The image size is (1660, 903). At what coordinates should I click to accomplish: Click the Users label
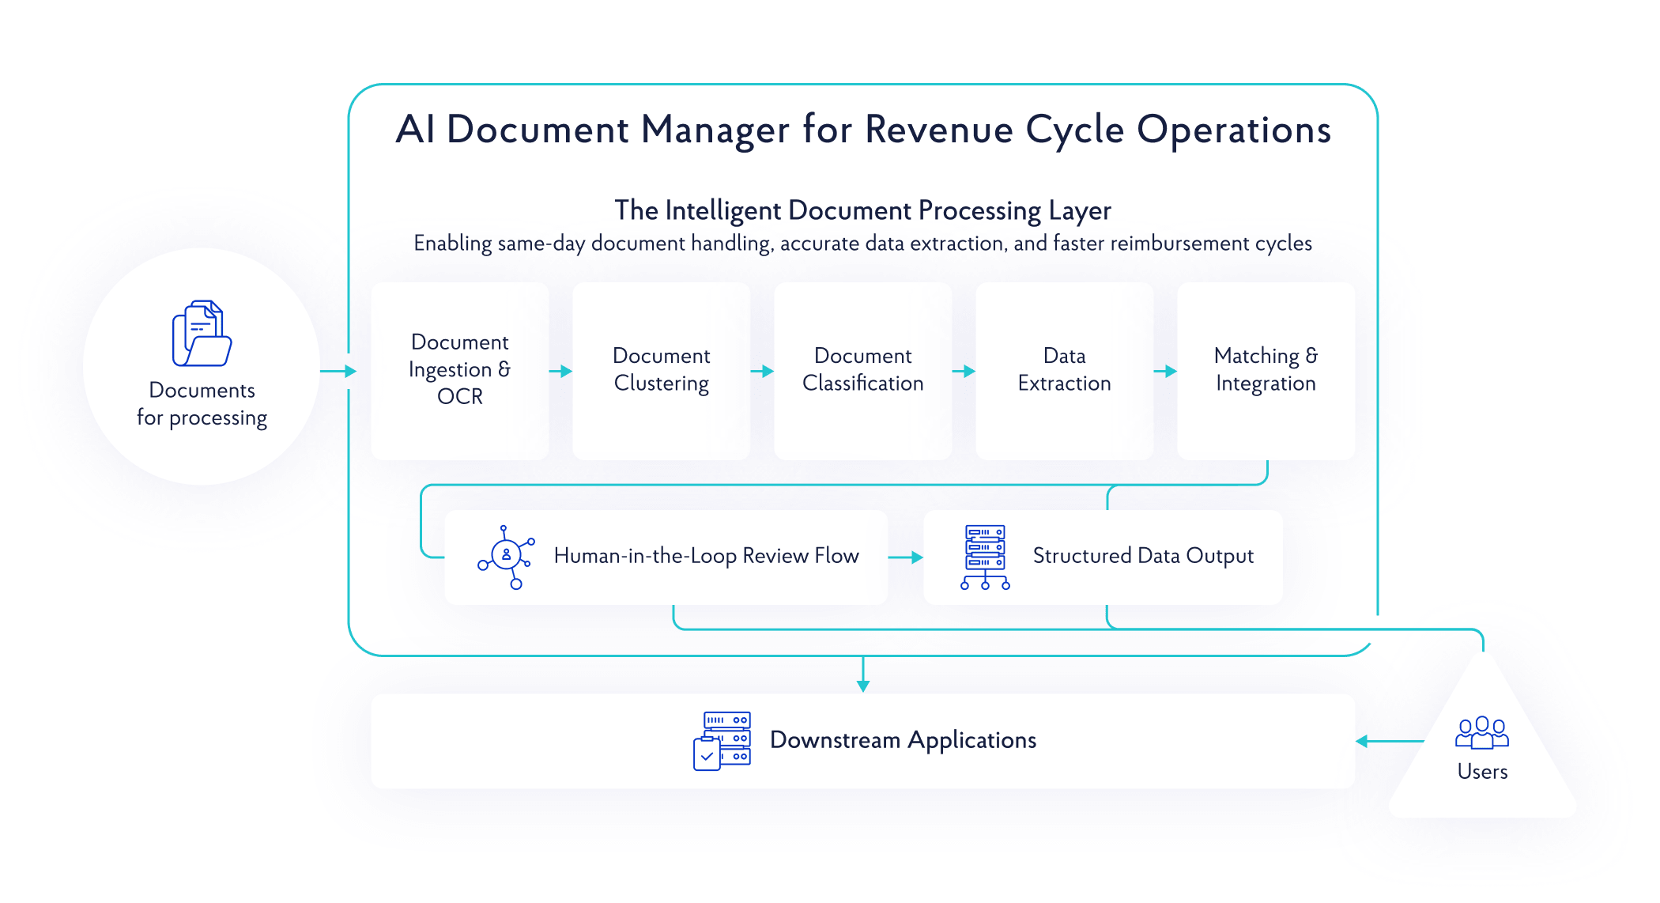[1482, 772]
